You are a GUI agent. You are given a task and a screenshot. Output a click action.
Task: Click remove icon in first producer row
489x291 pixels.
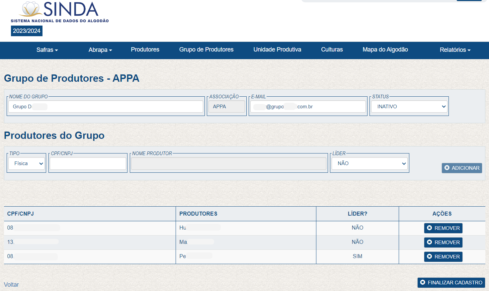429,228
